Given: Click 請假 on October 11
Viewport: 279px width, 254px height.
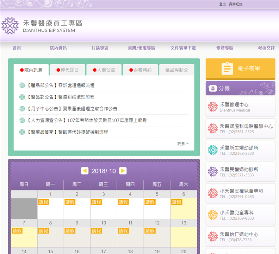Looking at the screenshot, I should (x=123, y=231).
